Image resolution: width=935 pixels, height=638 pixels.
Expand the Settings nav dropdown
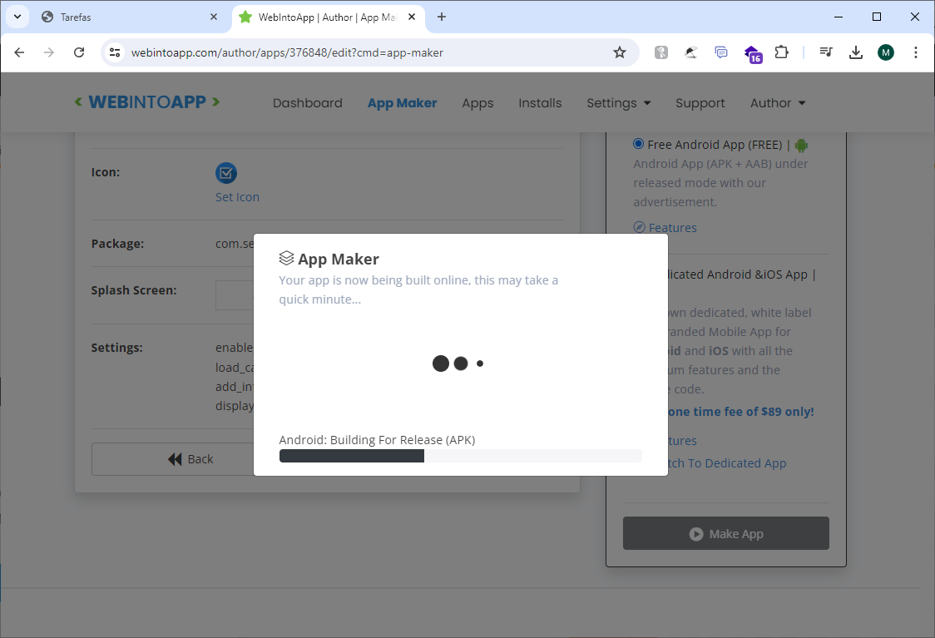coord(618,103)
